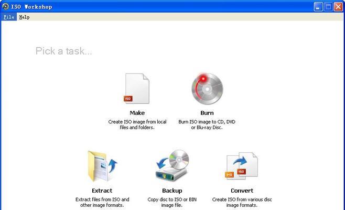
Task: Select the Extract task label
Action: point(102,191)
